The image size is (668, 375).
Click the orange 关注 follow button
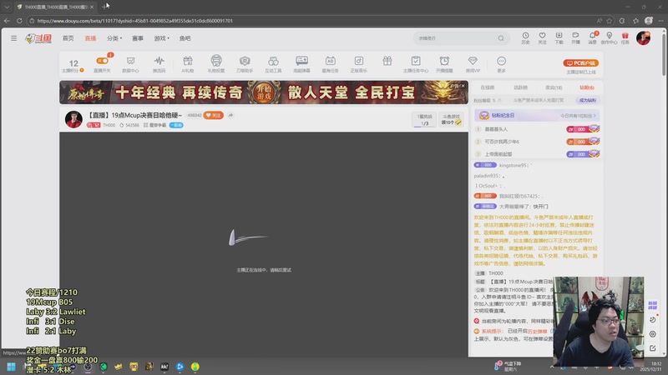(x=214, y=115)
